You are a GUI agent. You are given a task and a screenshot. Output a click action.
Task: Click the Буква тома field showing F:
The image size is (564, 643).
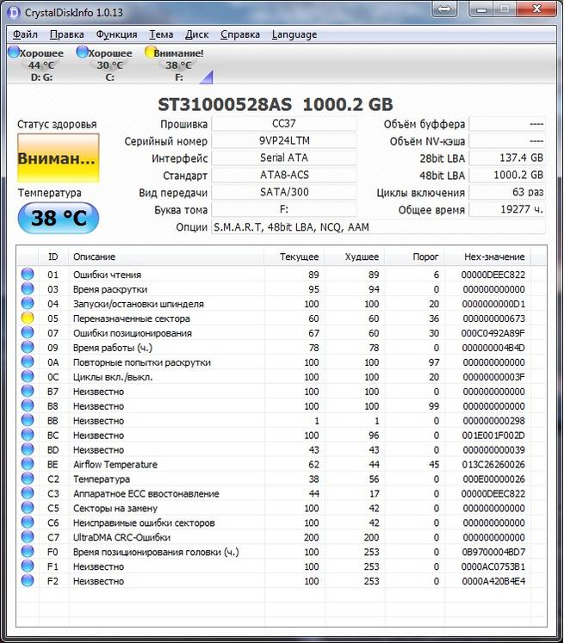pos(284,209)
